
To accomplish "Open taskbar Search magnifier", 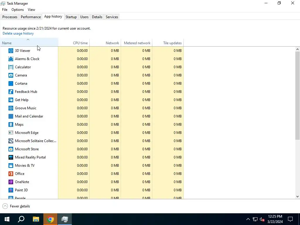I will (21, 219).
